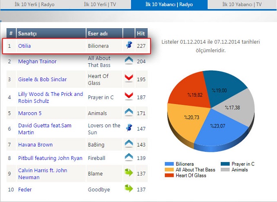Click the red down arrow for Heart Of Glass
The height and width of the screenshot is (202, 277).
pyautogui.click(x=129, y=79)
